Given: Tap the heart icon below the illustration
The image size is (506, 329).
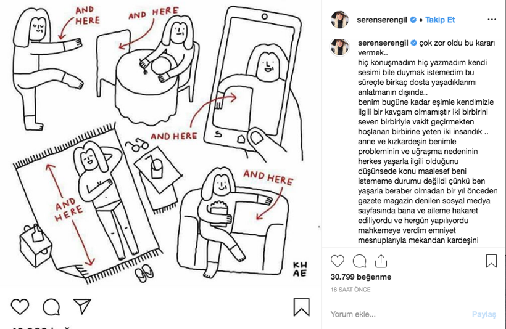Looking at the screenshot, I should pyautogui.click(x=20, y=306).
